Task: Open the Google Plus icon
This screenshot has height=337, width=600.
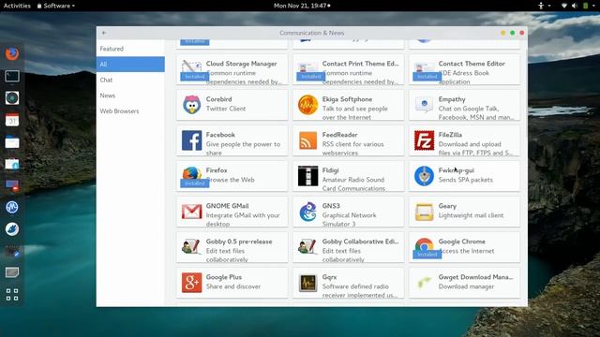Action: (x=191, y=283)
